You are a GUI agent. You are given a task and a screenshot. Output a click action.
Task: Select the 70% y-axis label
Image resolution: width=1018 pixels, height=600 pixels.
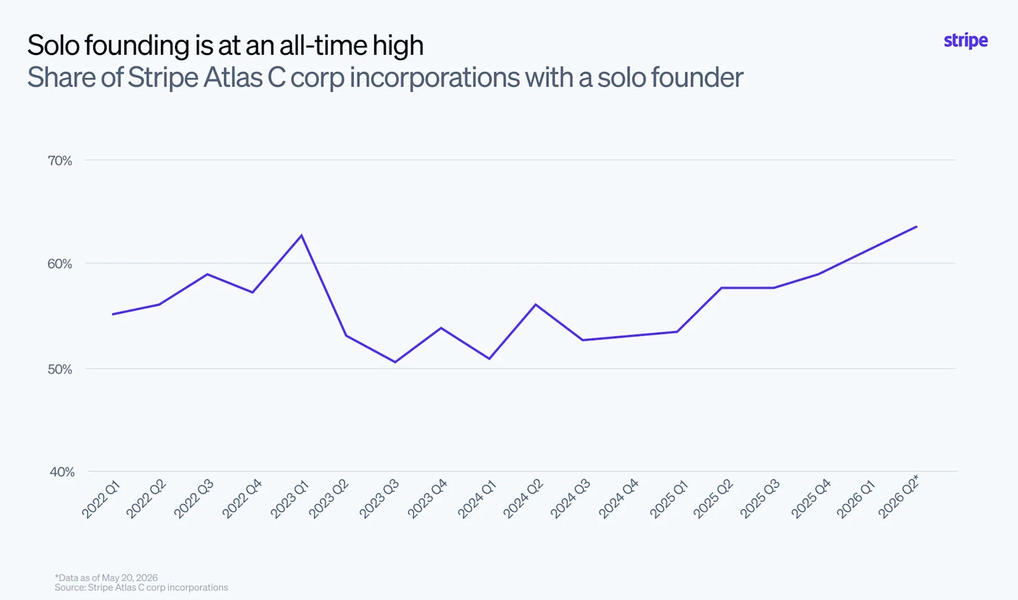60,161
